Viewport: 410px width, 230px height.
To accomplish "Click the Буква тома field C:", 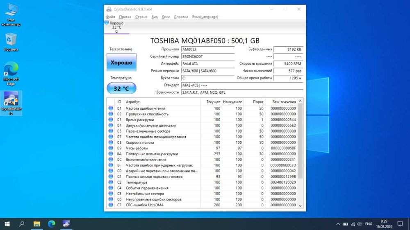I will pos(208,78).
